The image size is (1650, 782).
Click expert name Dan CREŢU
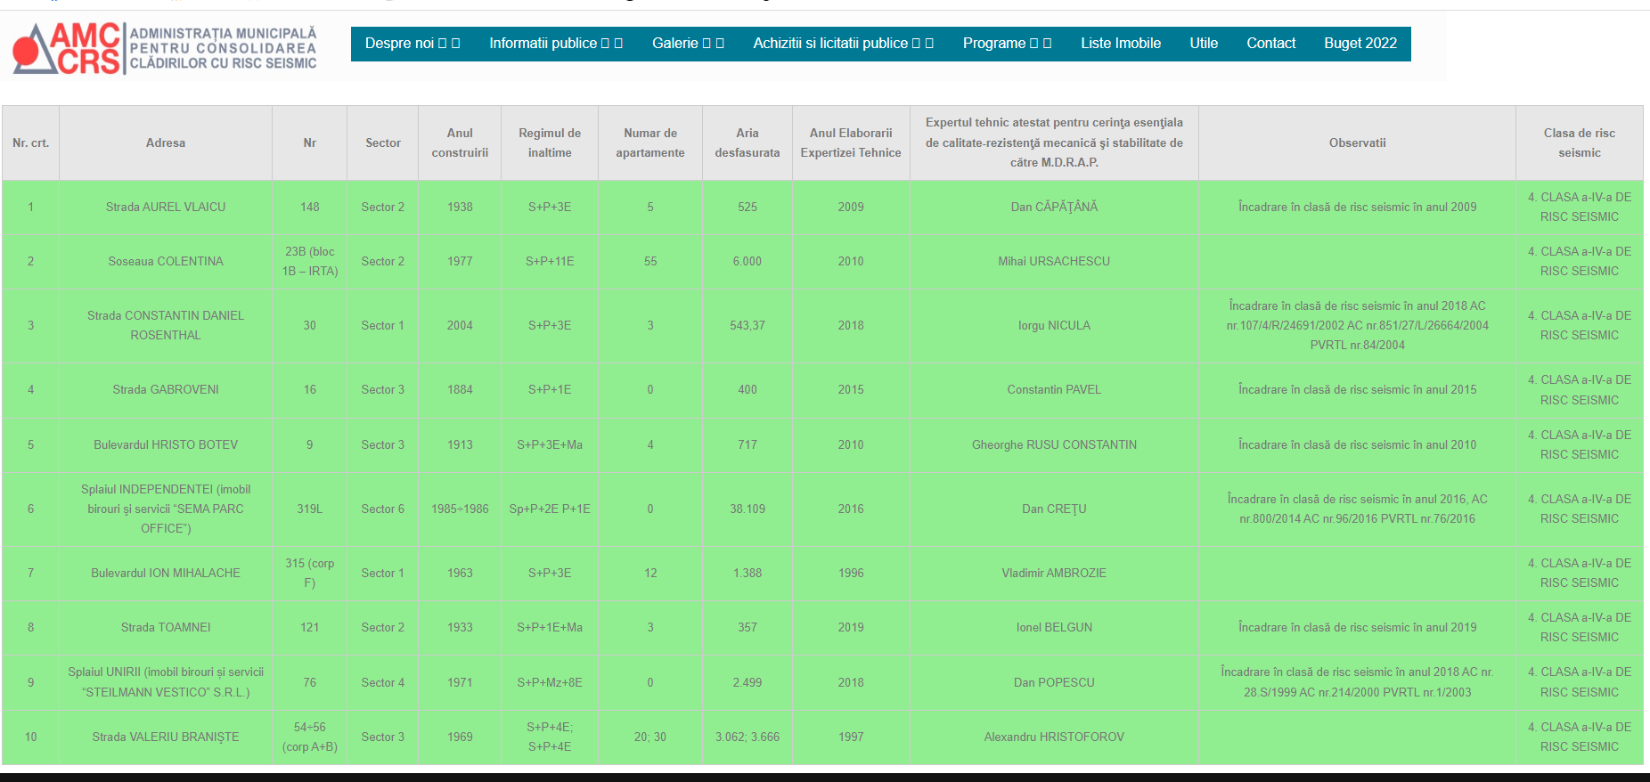pyautogui.click(x=1054, y=509)
